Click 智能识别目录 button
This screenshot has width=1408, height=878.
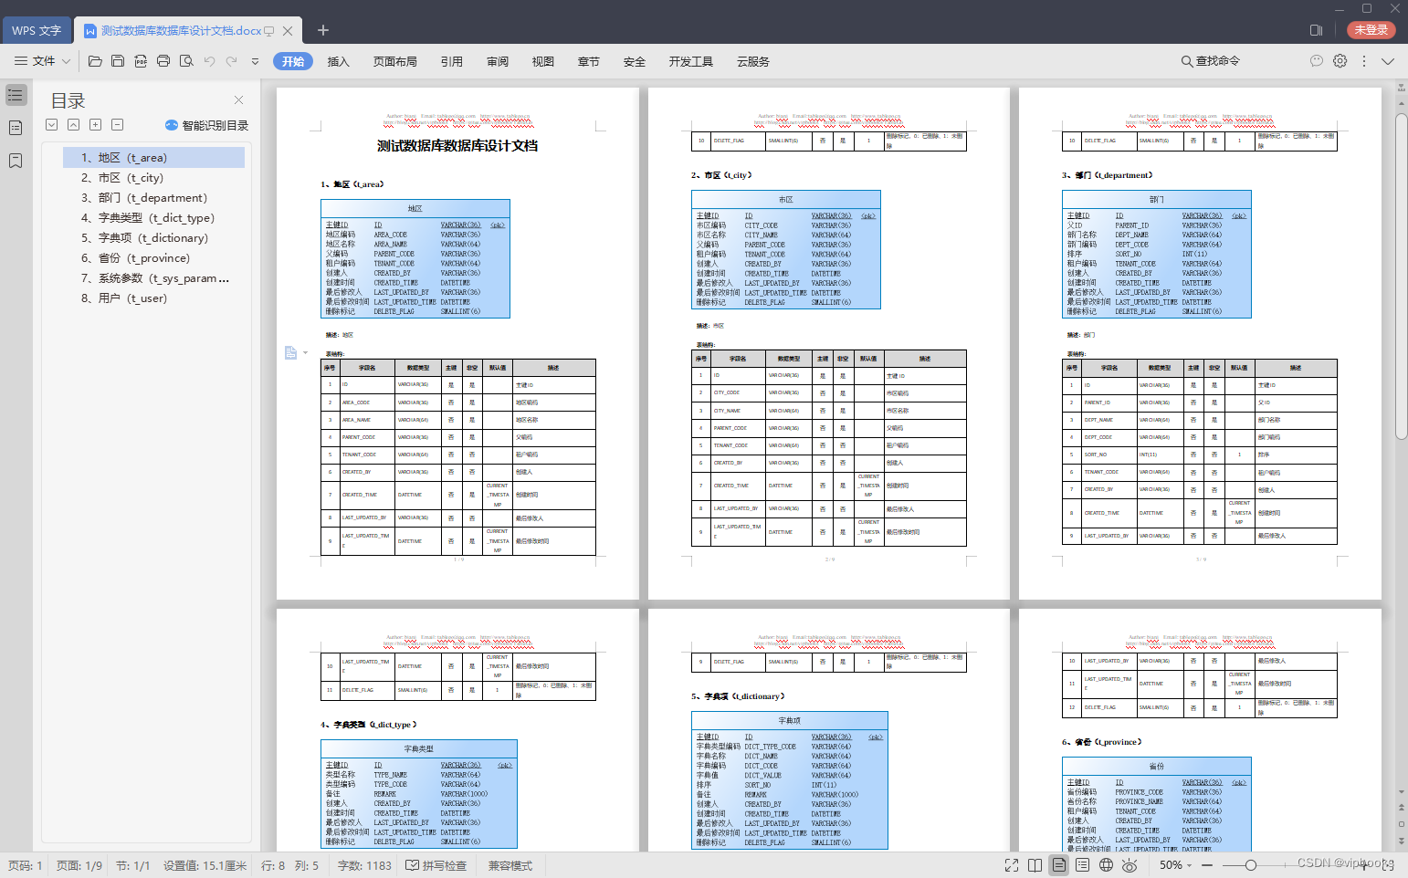click(x=206, y=125)
